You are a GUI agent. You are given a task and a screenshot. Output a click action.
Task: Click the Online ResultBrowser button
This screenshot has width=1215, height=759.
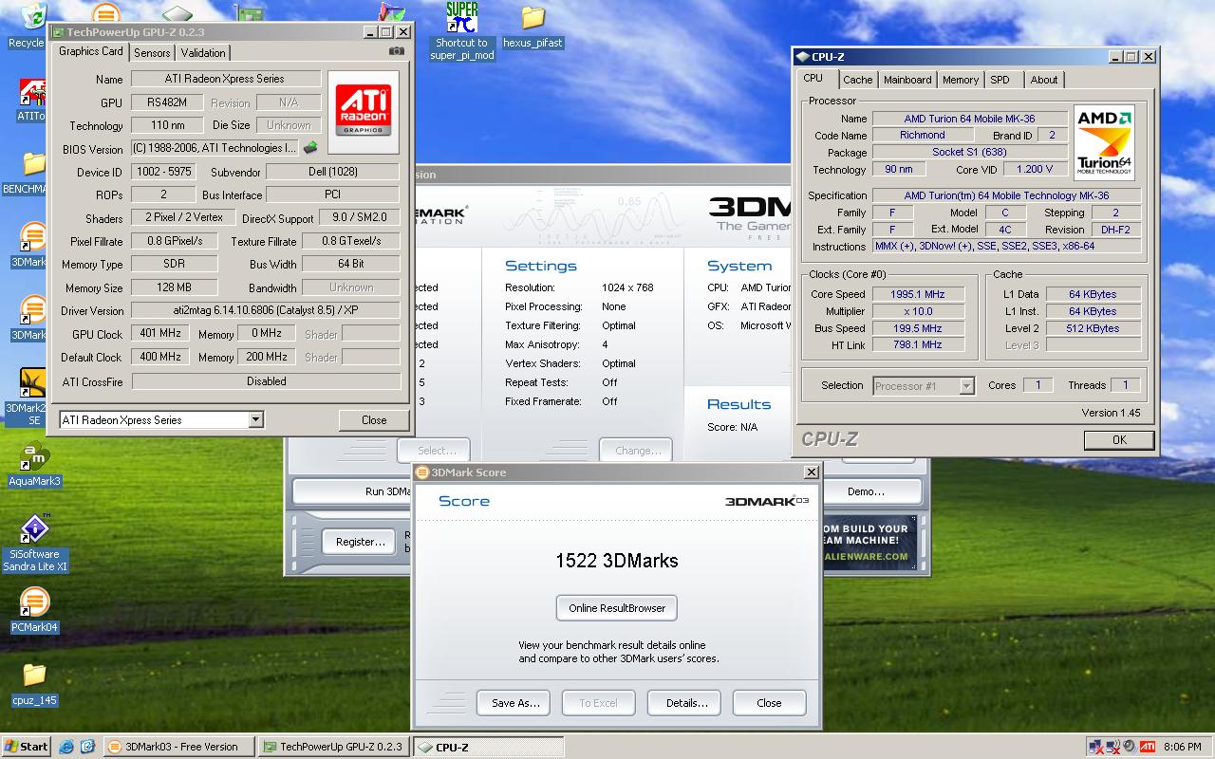coord(617,608)
